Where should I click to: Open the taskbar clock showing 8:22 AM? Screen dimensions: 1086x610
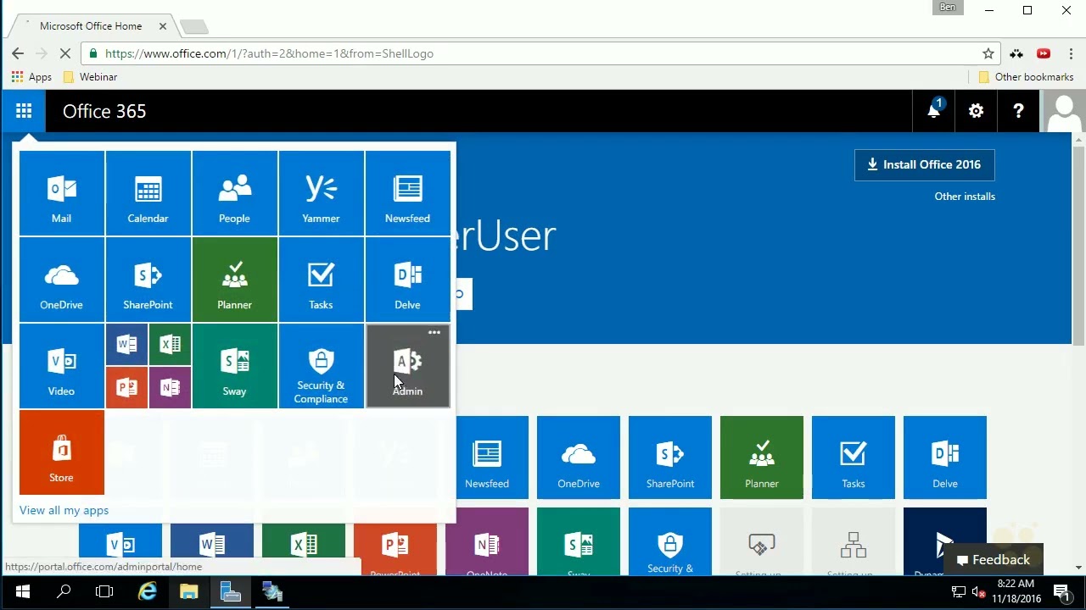1017,592
